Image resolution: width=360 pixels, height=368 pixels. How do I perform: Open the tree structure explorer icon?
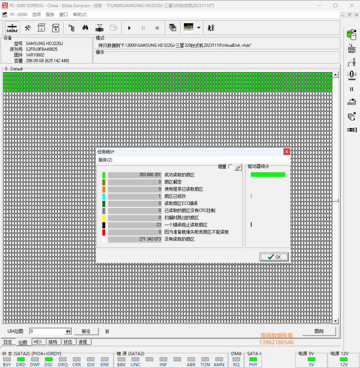pos(72,28)
